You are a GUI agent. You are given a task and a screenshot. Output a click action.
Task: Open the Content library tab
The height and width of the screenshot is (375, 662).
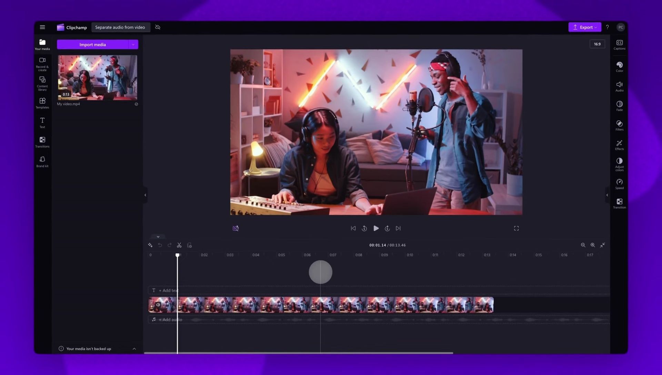click(42, 84)
